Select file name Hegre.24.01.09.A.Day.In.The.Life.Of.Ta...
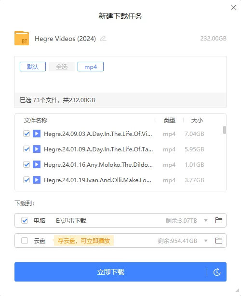The height and width of the screenshot is (296, 241). click(98, 149)
